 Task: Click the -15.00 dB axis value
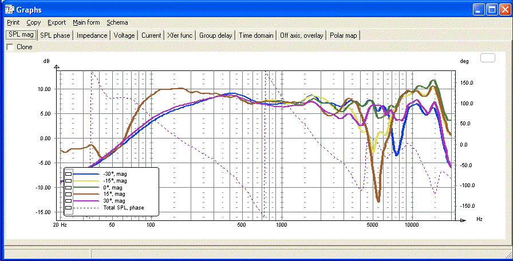tap(42, 212)
